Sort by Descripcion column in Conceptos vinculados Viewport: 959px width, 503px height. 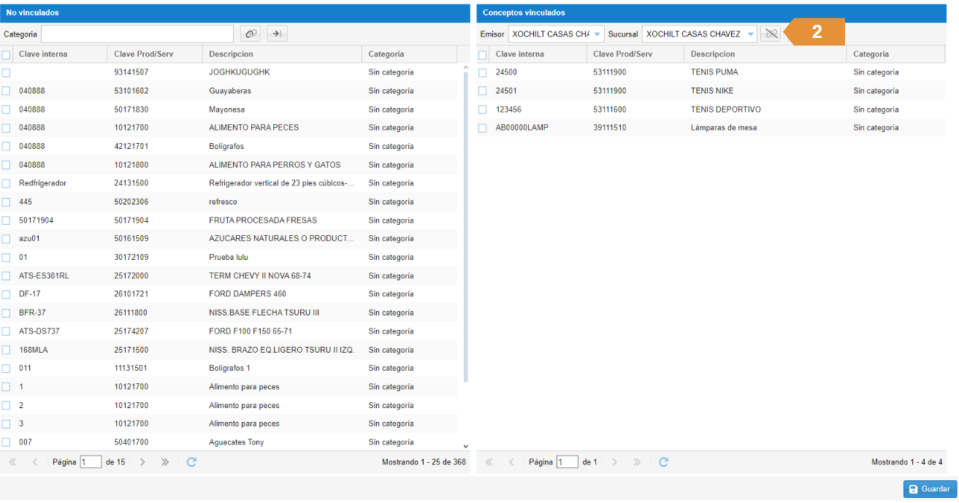point(713,54)
